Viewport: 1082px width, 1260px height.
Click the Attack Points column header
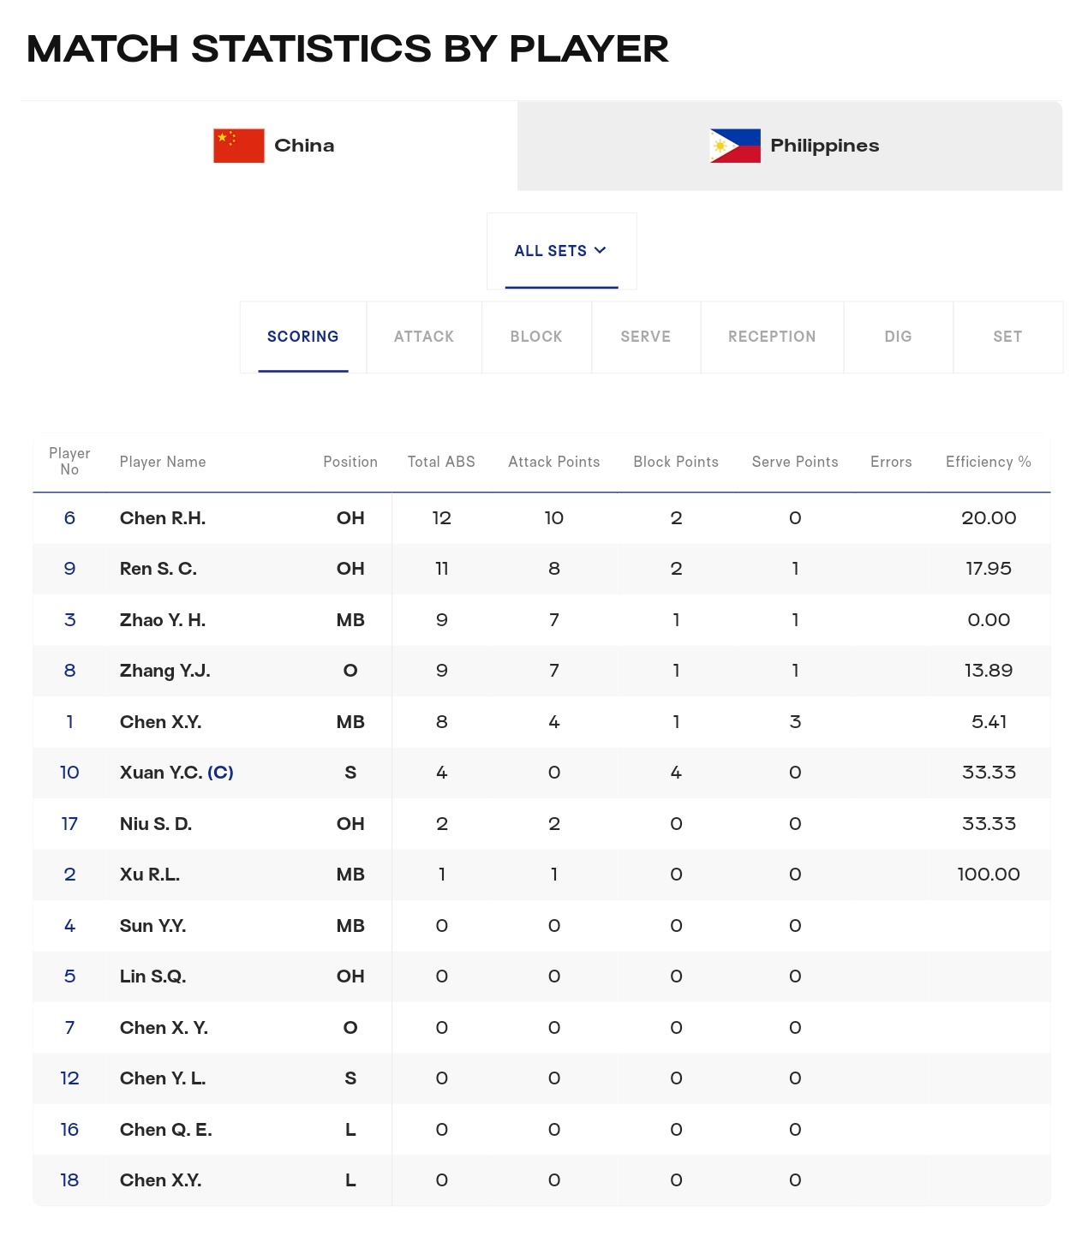tap(554, 462)
